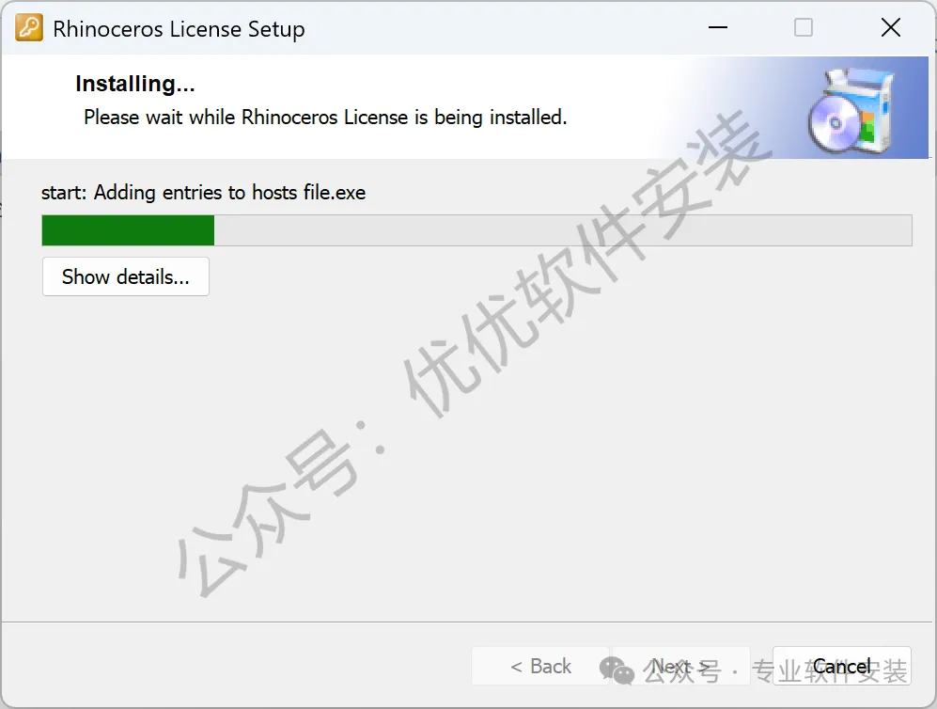937x709 pixels.
Task: Click the maximize square in the title bar
Action: coord(804,27)
